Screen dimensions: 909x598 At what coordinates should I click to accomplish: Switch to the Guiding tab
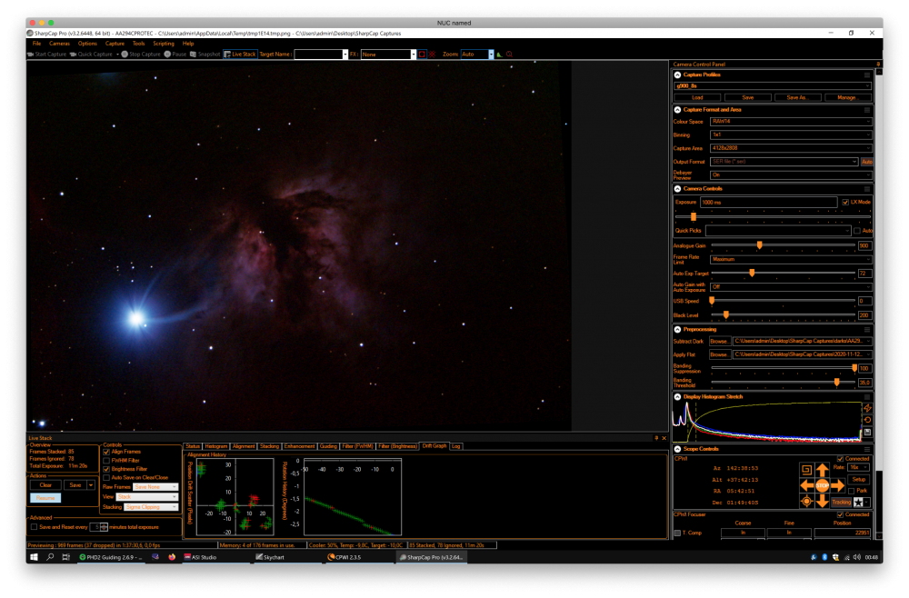point(328,446)
